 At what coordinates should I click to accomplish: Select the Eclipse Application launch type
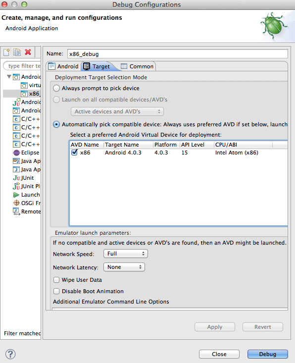pos(26,153)
